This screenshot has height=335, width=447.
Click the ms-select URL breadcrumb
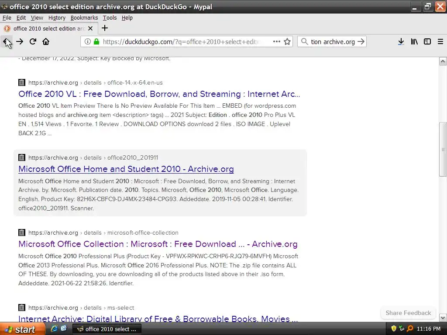(120, 308)
